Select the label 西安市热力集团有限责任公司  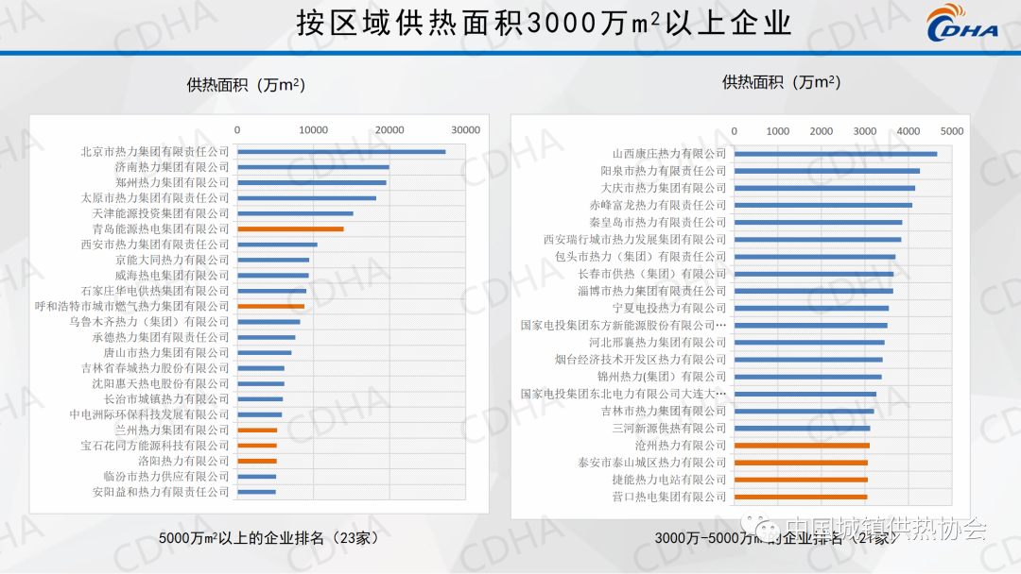(155, 245)
